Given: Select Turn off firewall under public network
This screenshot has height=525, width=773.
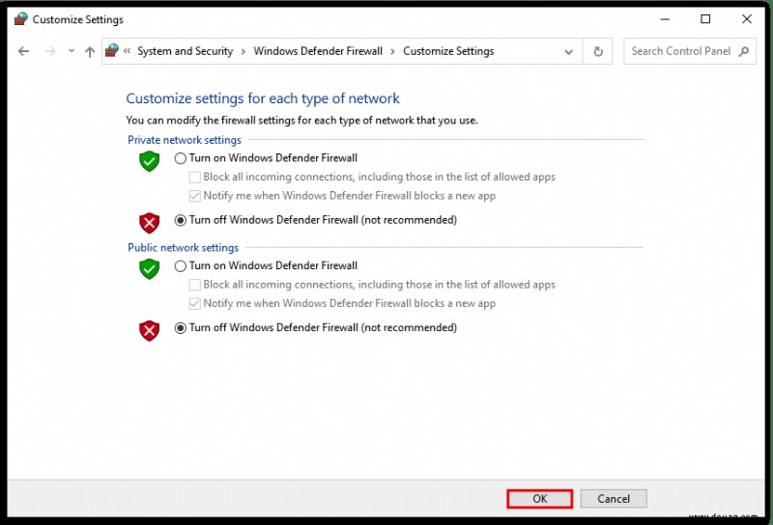Looking at the screenshot, I should pyautogui.click(x=181, y=328).
